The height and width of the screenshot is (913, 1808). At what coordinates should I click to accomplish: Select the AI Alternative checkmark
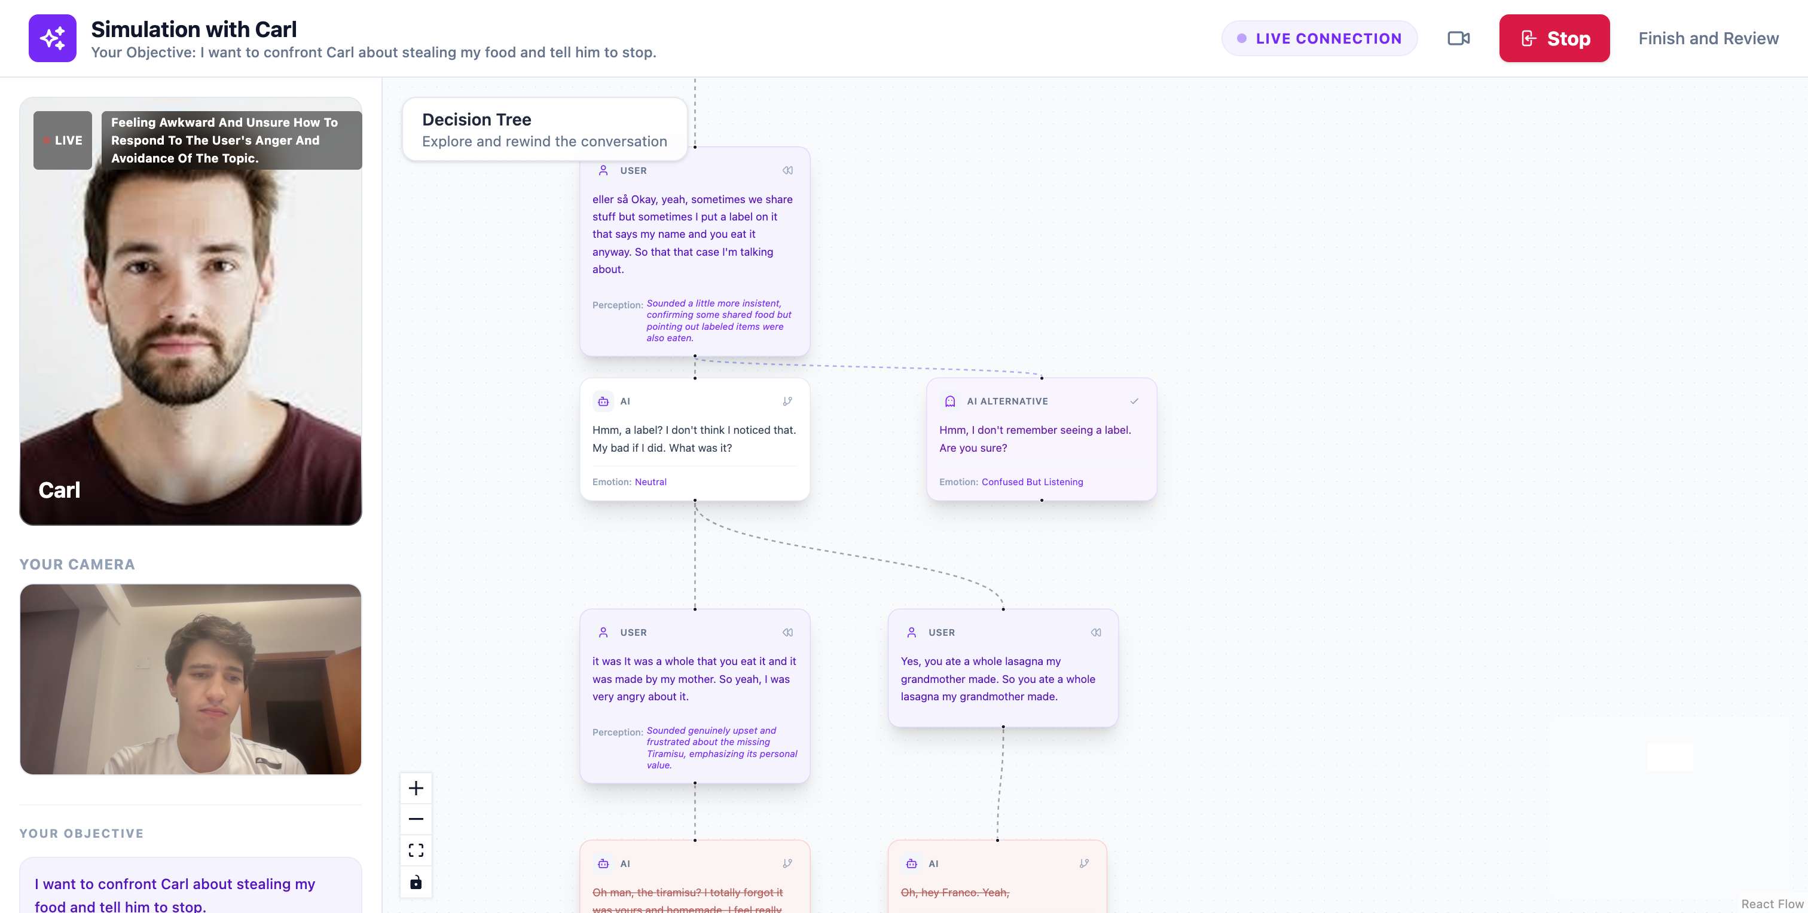1134,401
